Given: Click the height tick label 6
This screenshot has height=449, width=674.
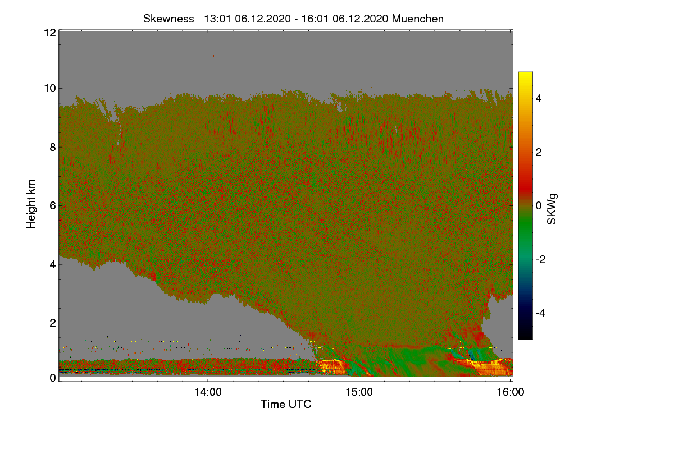Looking at the screenshot, I should [x=53, y=205].
